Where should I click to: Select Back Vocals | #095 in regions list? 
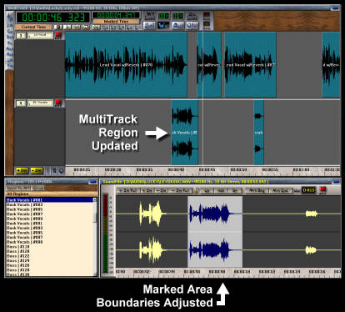tap(49, 233)
